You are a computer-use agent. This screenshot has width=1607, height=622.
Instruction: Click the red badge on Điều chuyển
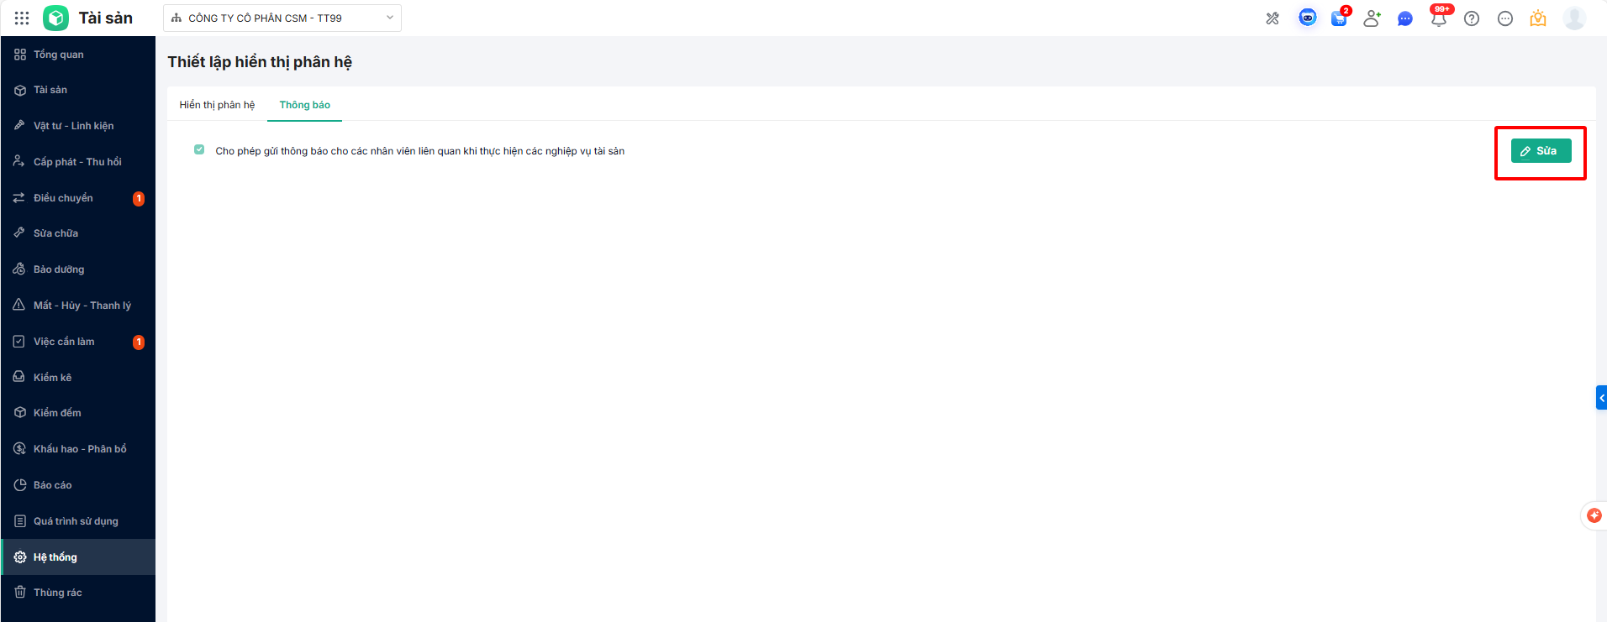(139, 198)
